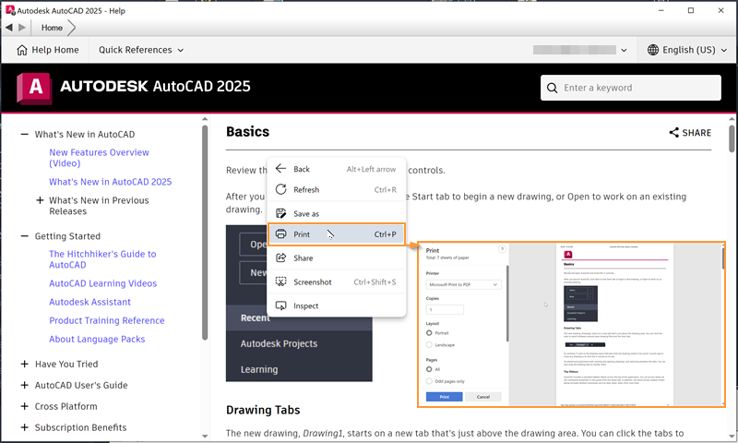Expand the Cross Platform node
738x443 pixels.
[25, 406]
